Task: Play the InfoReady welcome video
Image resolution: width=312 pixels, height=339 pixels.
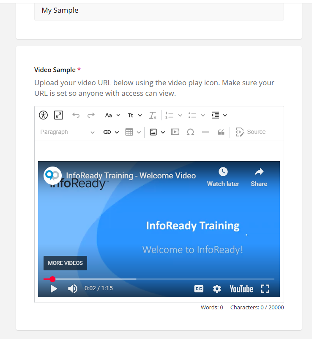Action: click(x=54, y=289)
